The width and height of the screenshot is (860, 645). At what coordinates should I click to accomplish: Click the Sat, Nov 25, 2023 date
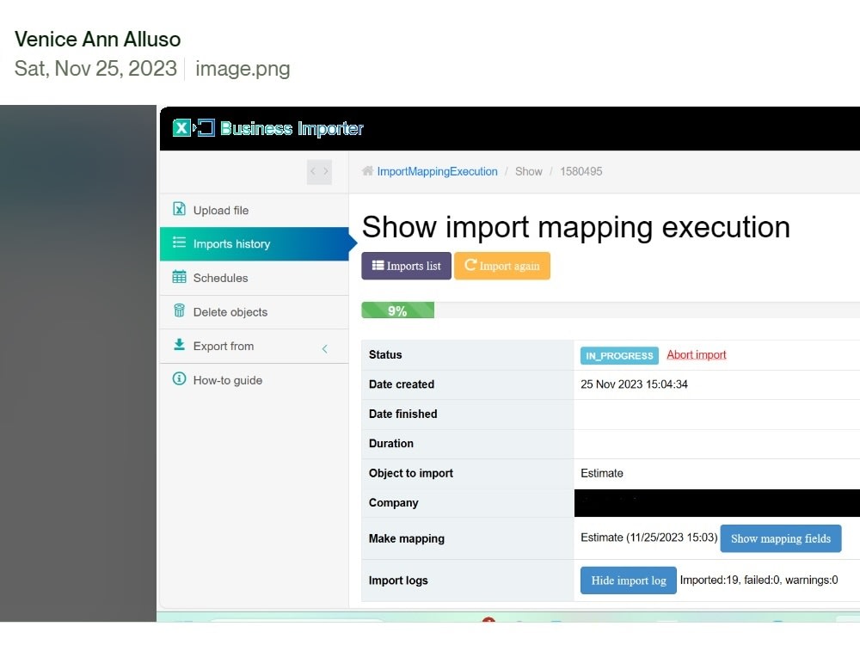pos(95,69)
